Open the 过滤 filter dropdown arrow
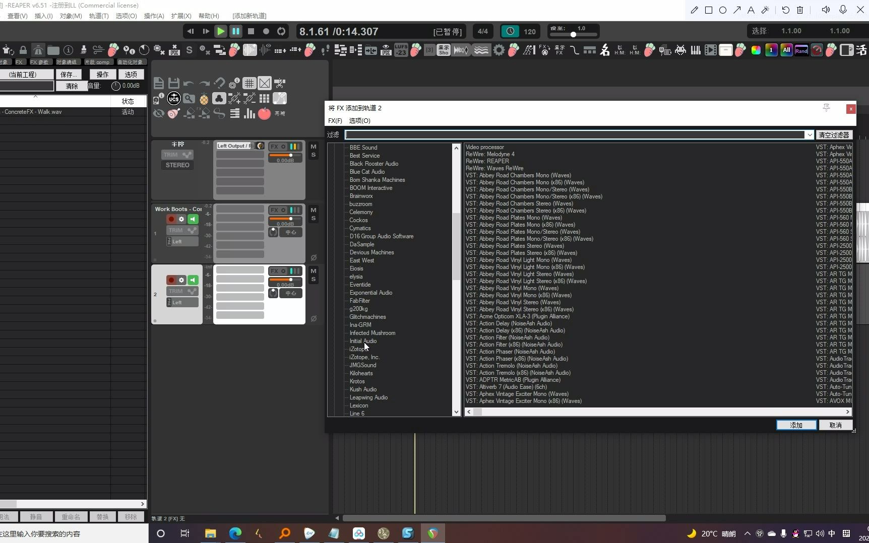This screenshot has width=869, height=543. 809,134
